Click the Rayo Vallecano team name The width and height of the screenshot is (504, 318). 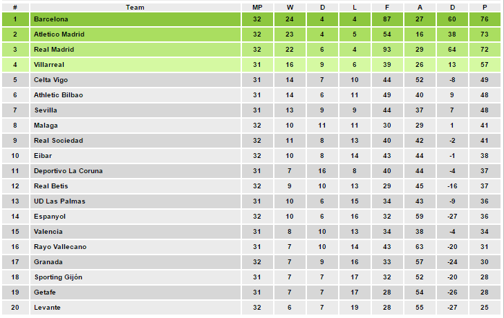[x=58, y=247]
